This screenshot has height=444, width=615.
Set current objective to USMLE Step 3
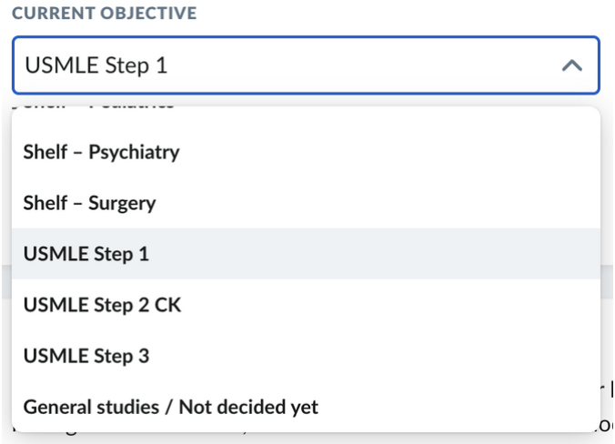point(86,356)
